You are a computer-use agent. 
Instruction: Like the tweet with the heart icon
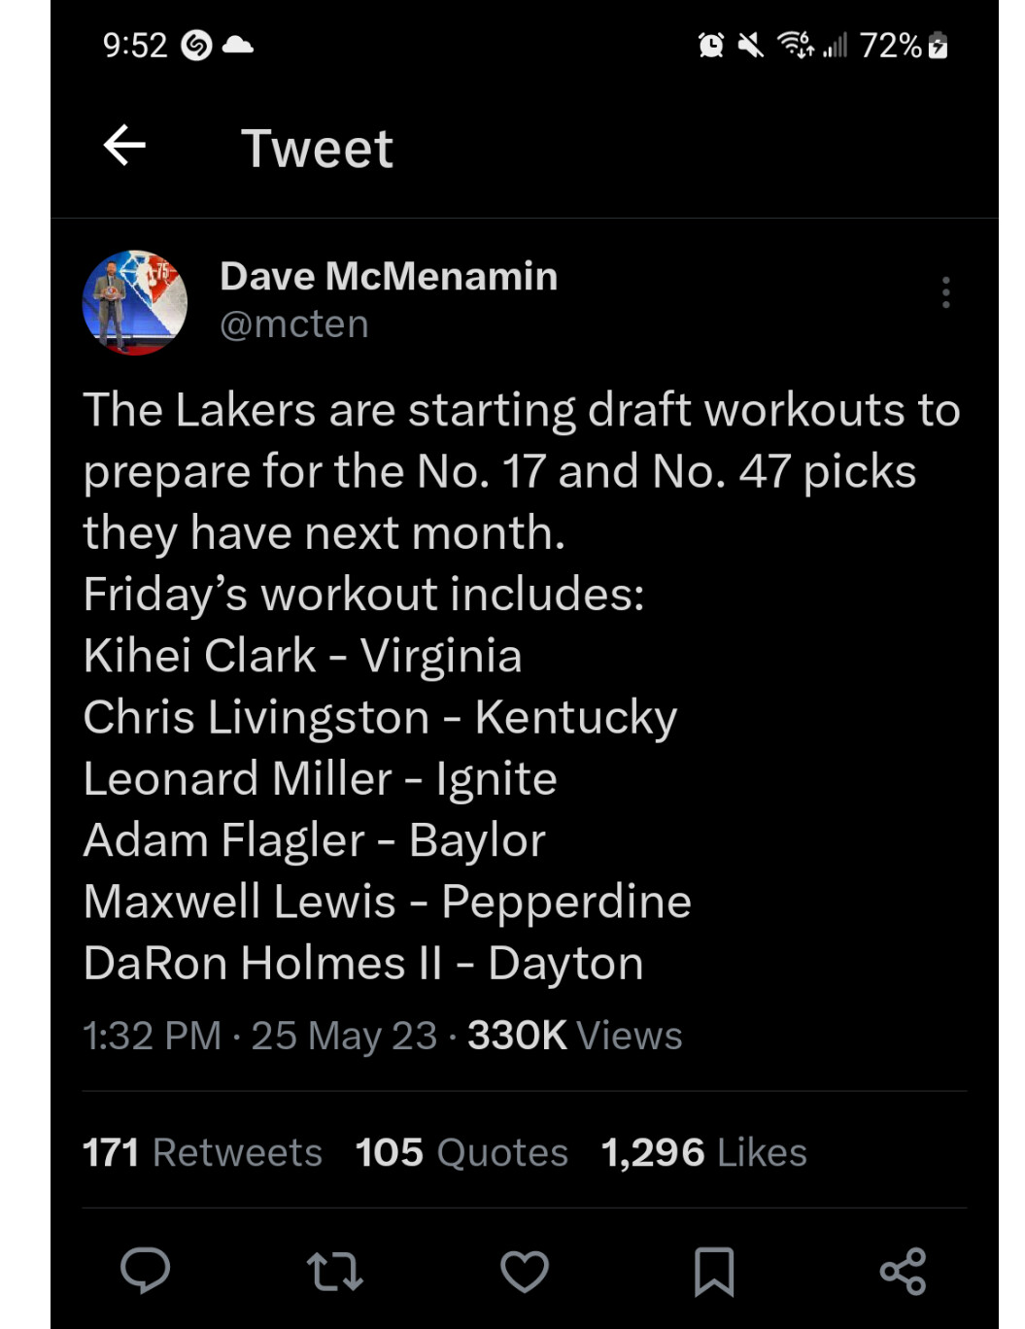tap(525, 1271)
